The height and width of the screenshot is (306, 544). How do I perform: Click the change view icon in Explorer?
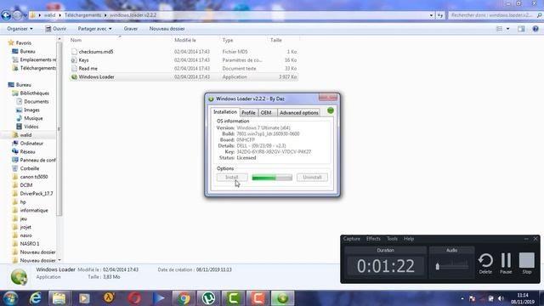tap(499, 29)
